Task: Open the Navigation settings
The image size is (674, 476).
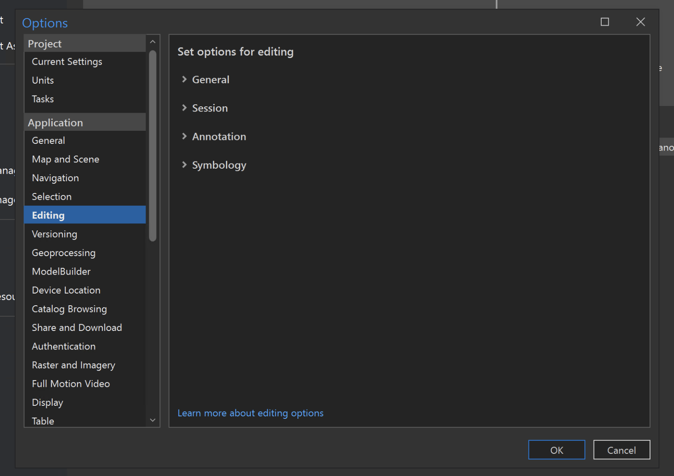Action: [x=55, y=178]
